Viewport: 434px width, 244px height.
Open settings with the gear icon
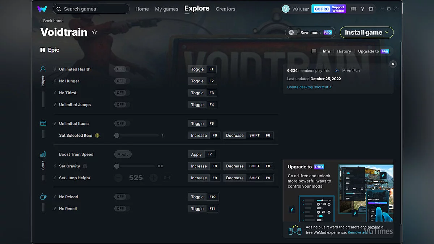[x=371, y=9]
